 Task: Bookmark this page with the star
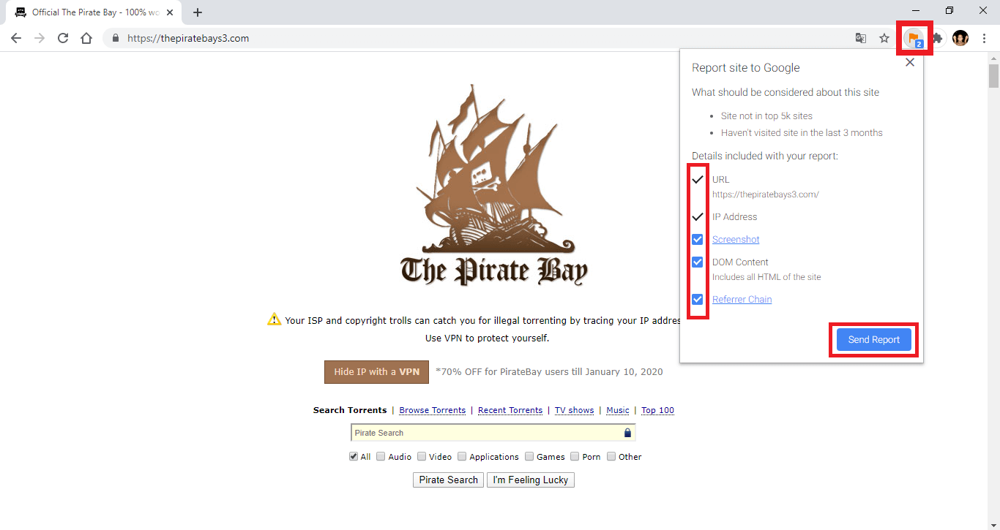tap(884, 38)
